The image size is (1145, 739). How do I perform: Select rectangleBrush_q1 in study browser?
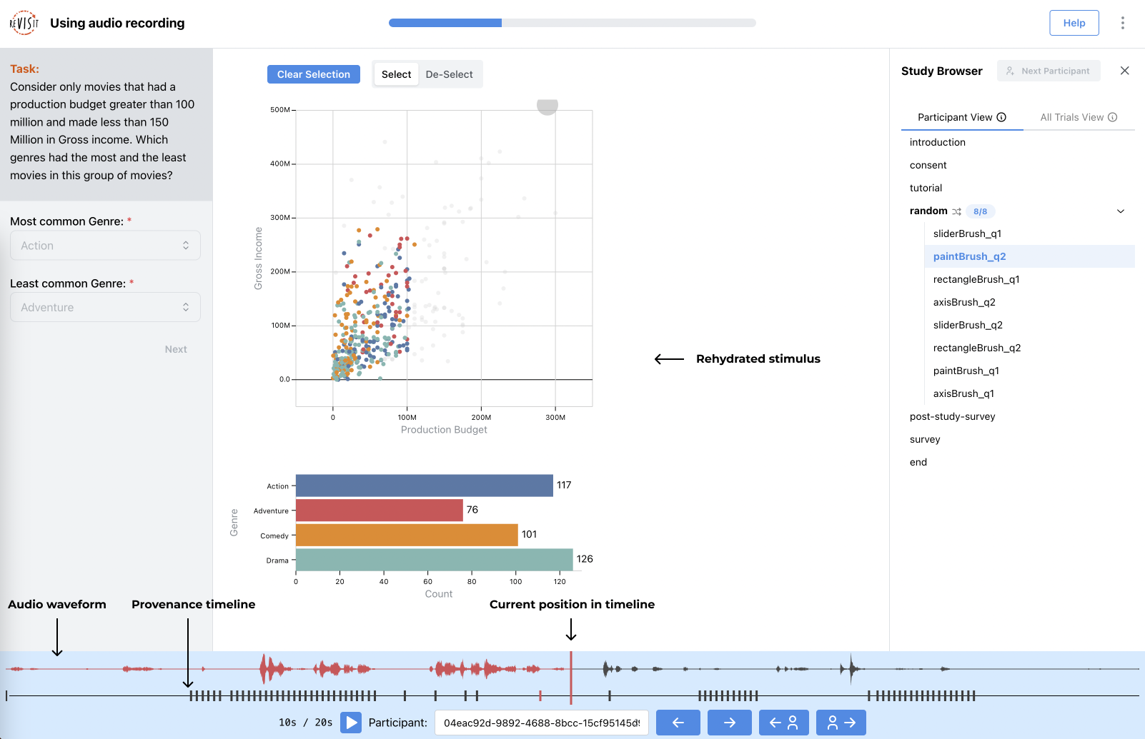pos(976,279)
